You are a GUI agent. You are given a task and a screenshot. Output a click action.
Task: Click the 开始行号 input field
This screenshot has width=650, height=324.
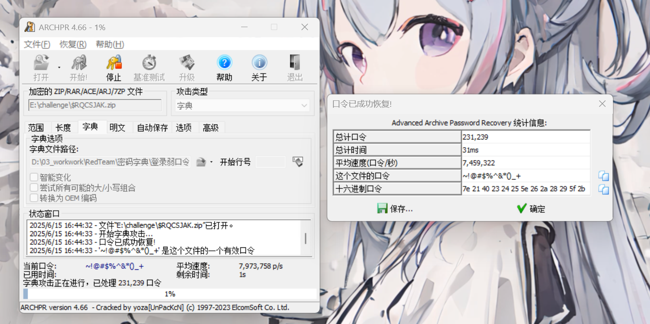[x=270, y=162]
